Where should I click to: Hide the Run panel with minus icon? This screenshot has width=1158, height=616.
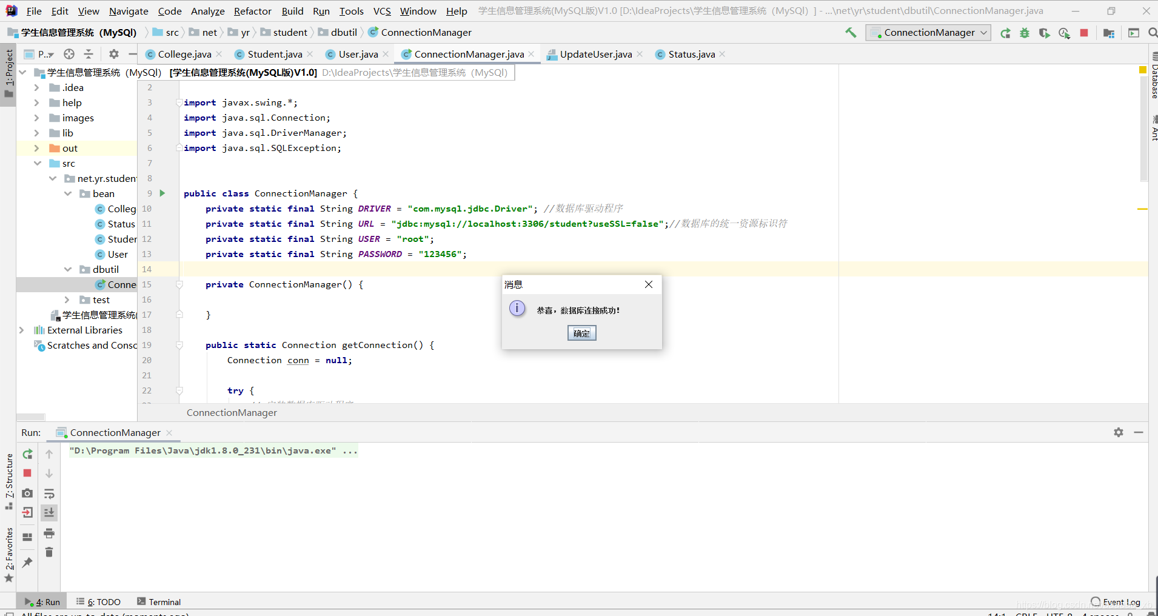(x=1139, y=432)
